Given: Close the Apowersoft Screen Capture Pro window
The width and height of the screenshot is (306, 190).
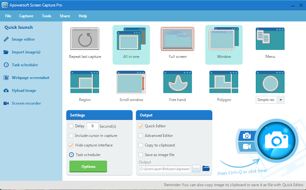Looking at the screenshot, I should (301, 5).
